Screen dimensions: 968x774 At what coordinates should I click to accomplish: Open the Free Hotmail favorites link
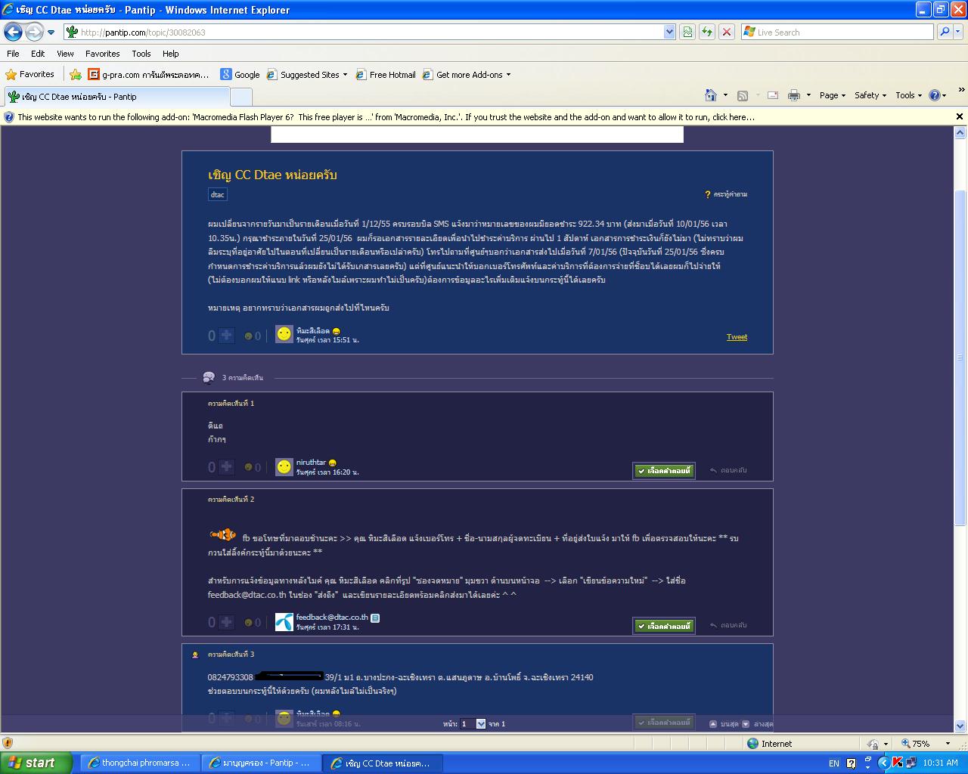click(386, 75)
